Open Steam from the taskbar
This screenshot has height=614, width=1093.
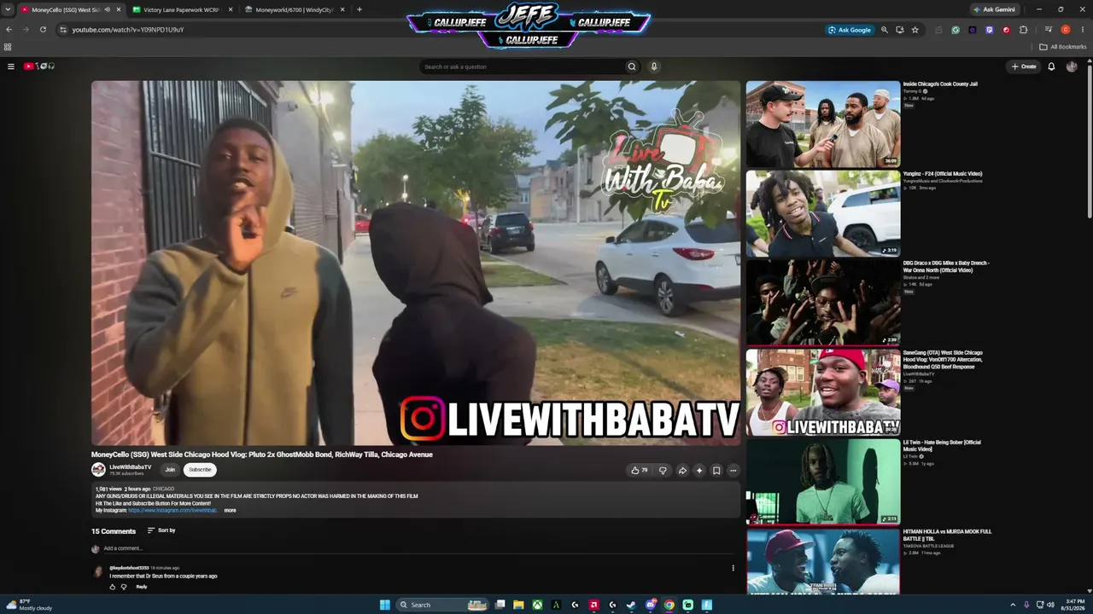(x=631, y=605)
